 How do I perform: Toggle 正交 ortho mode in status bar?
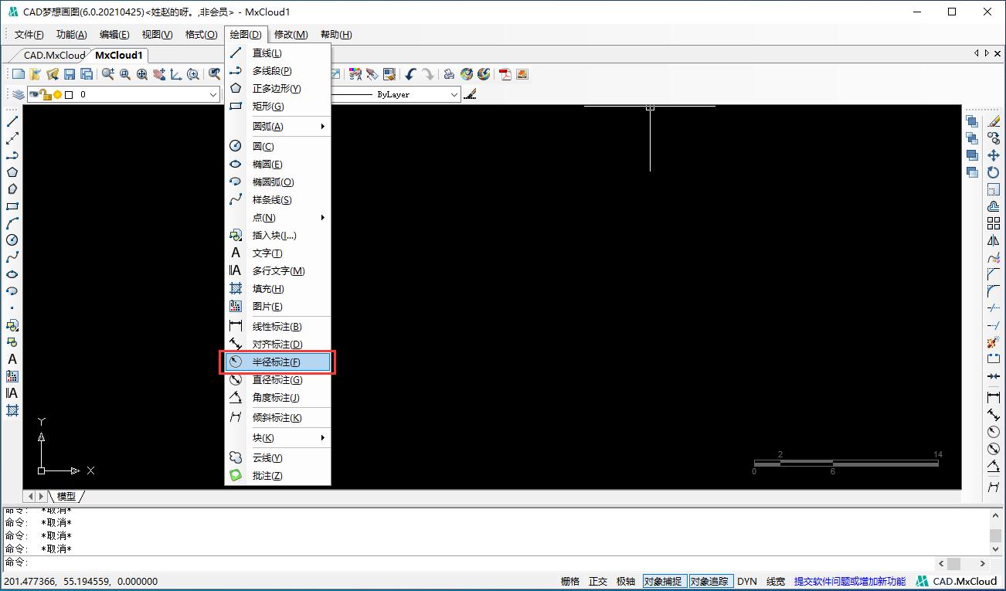pyautogui.click(x=598, y=581)
